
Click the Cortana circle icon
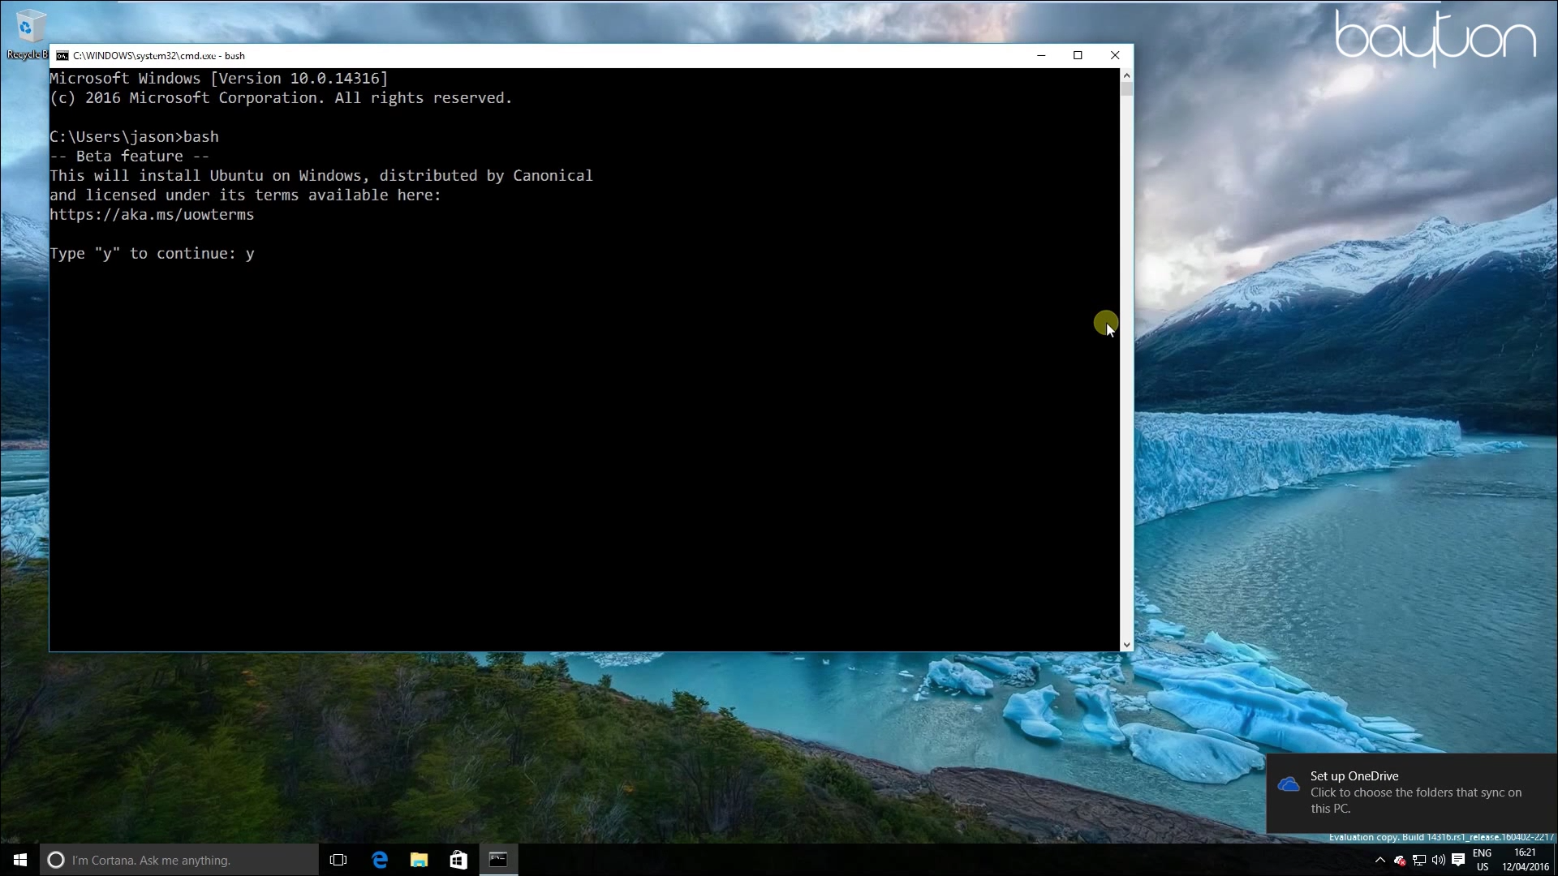point(55,860)
